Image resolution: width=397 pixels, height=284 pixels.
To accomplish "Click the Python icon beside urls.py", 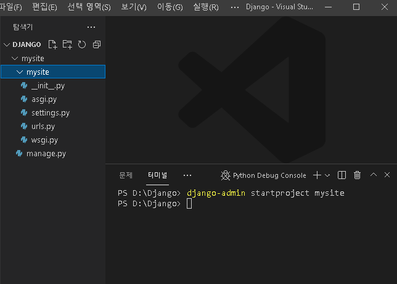I will (24, 126).
